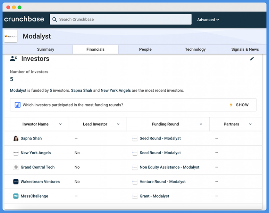The image size is (269, 213).
Task: Open the New York Angels investor link
Action: click(x=36, y=153)
